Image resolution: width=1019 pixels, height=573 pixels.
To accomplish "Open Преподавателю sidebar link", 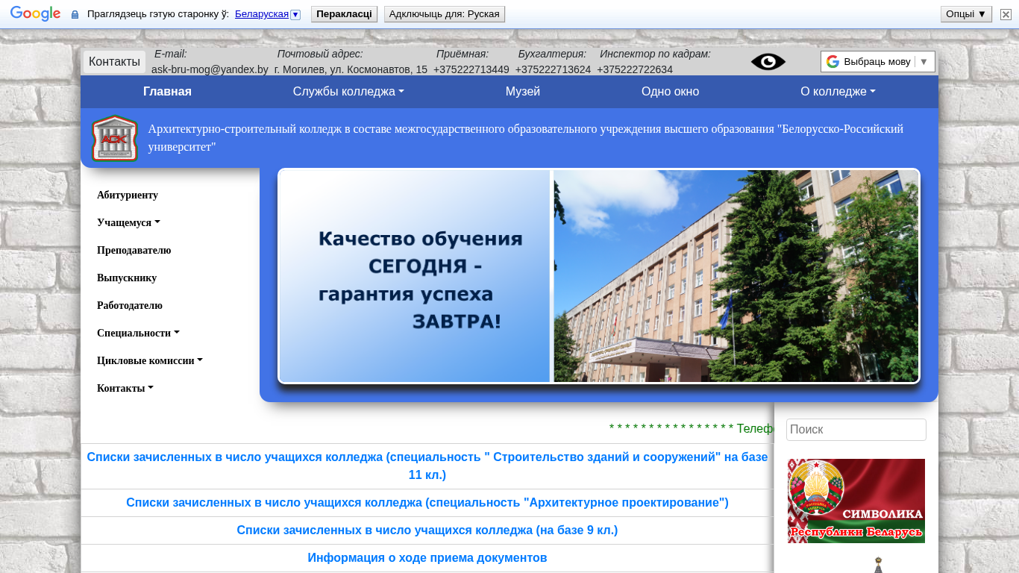I will point(134,251).
